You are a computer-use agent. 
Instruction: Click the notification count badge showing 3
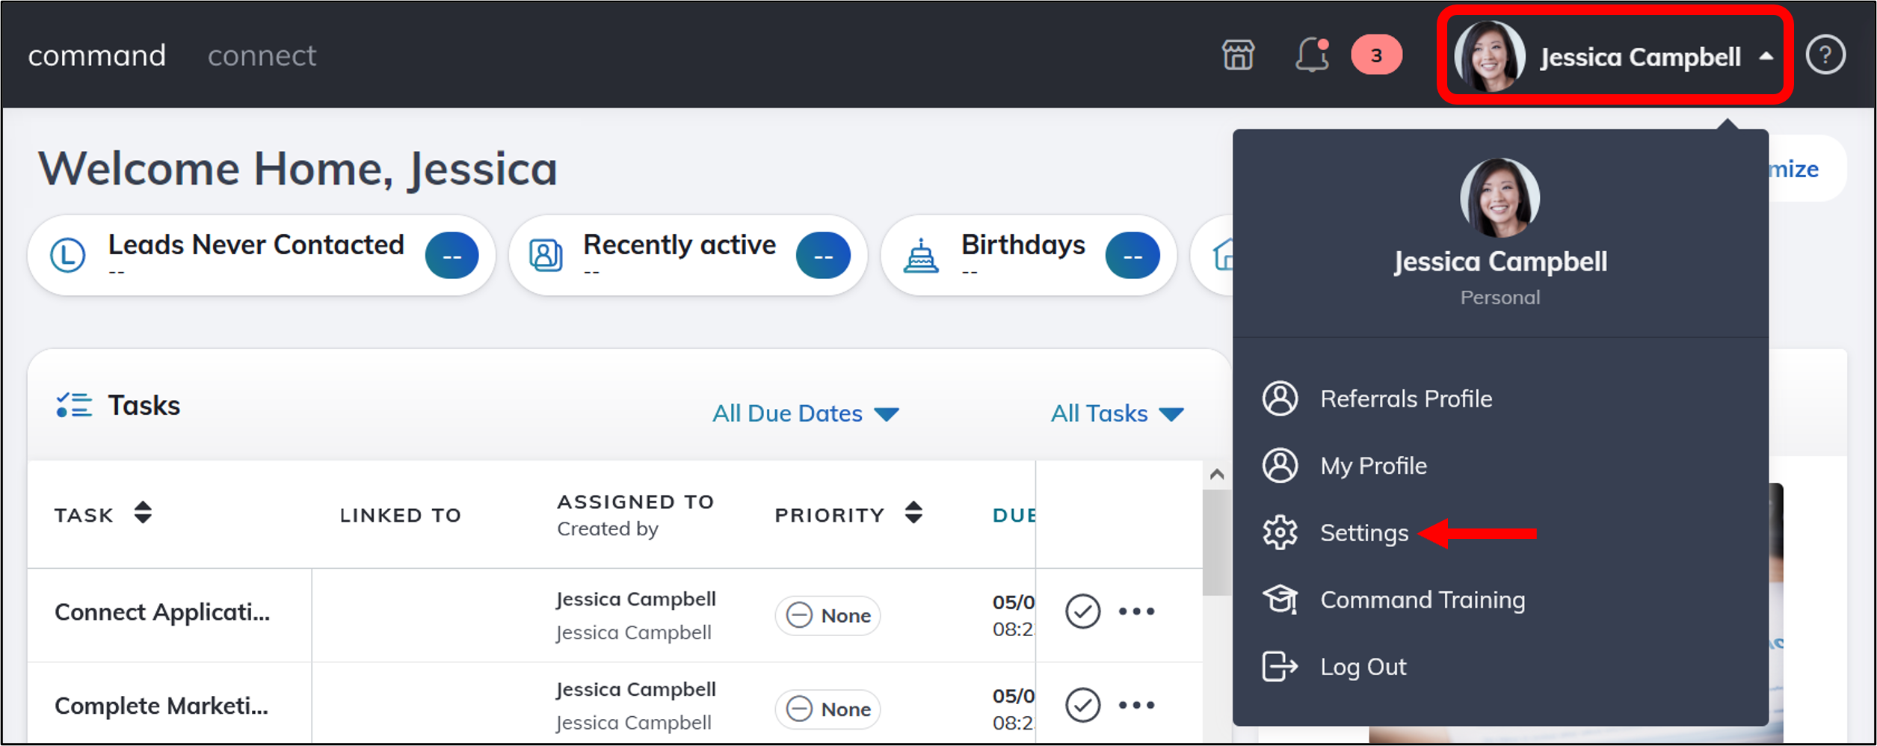click(1376, 54)
